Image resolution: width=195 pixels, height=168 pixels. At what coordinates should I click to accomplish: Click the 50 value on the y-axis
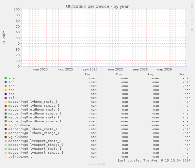(18, 38)
